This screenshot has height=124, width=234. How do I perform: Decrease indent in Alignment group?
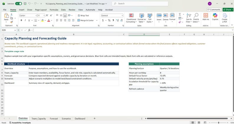coord(69,20)
